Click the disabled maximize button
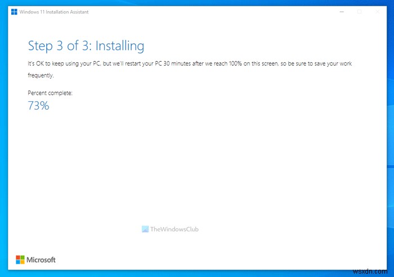Viewport: 394px width, 277px height. [360, 12]
